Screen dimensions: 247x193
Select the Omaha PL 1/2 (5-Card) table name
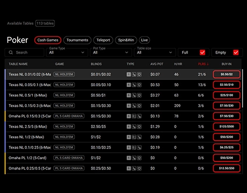point(27,158)
